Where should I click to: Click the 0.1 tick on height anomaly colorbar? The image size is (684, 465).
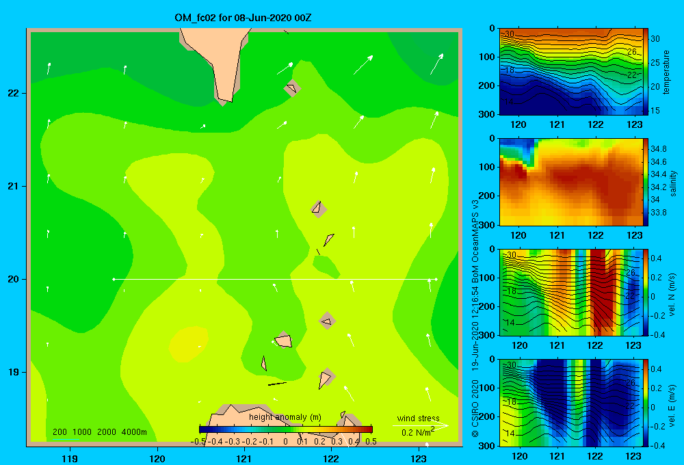(x=302, y=442)
